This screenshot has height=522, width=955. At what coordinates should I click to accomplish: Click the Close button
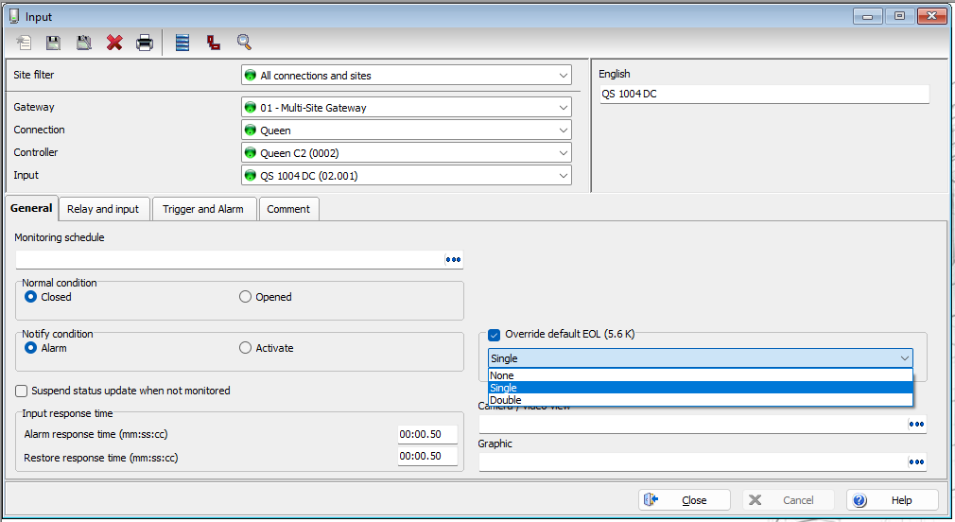[684, 500]
